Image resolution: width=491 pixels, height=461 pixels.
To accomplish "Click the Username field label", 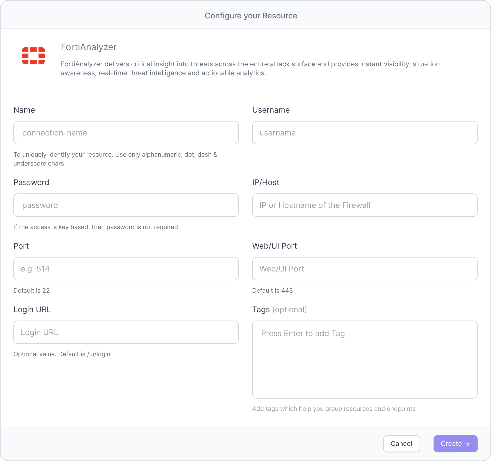I will coord(271,110).
